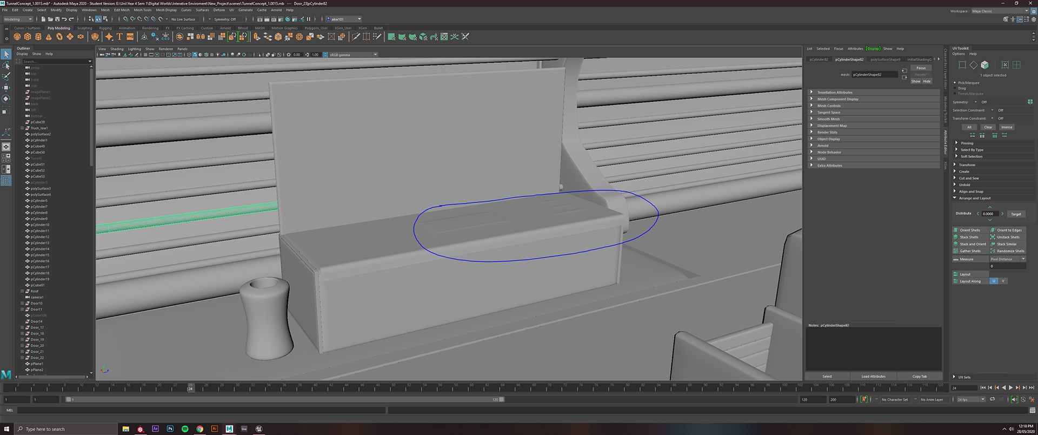1038x435 pixels.
Task: Open the Modeling menu set dropdown
Action: 18,19
